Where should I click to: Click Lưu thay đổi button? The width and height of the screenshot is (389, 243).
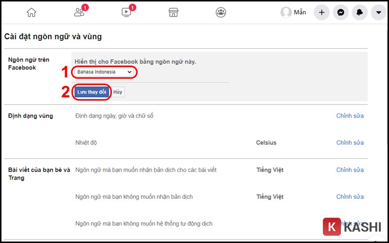[91, 92]
